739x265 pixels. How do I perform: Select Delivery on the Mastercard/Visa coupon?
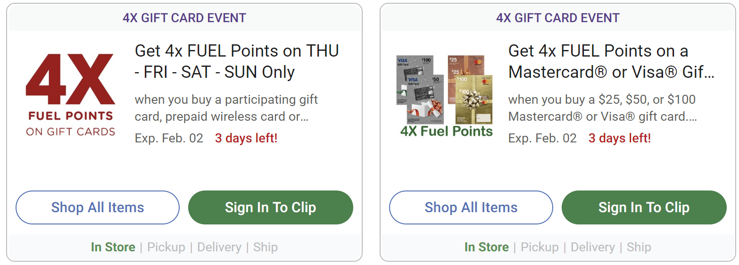click(x=593, y=247)
